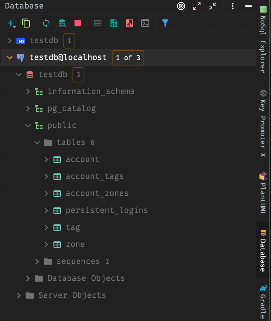The width and height of the screenshot is (271, 321).
Task: Expand the account_zones table
Action: coord(46,194)
